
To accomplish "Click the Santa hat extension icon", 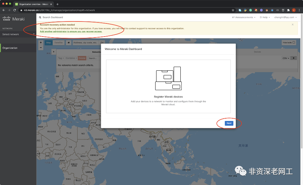I will [256, 10].
